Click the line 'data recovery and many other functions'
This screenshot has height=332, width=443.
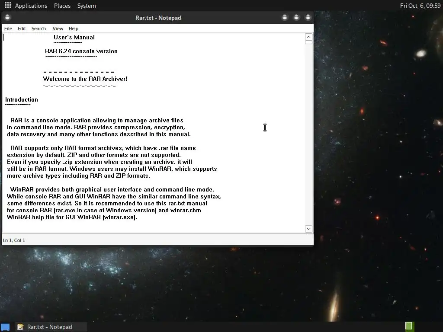click(x=99, y=134)
